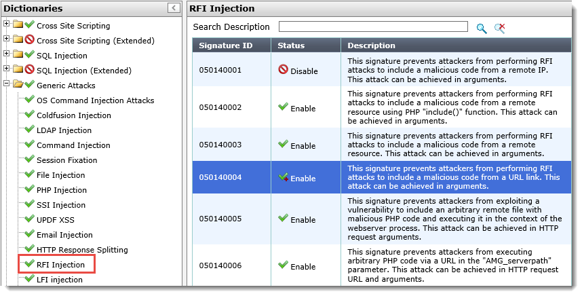The image size is (582, 296).
Task: Expand the Cross Site Scripting node
Action: click(x=7, y=25)
